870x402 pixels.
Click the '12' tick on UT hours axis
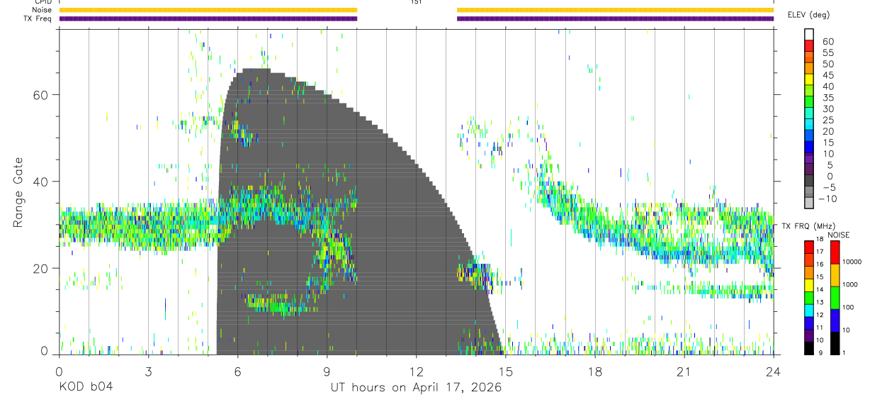417,371
